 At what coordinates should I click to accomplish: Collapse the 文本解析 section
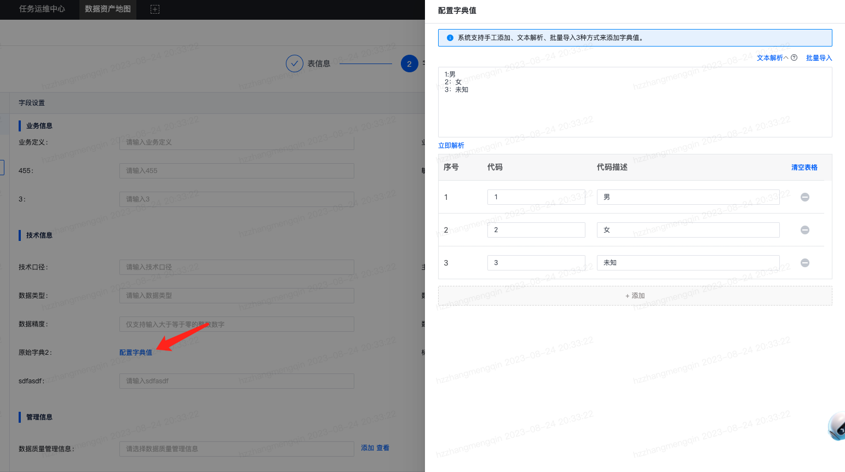click(x=772, y=57)
